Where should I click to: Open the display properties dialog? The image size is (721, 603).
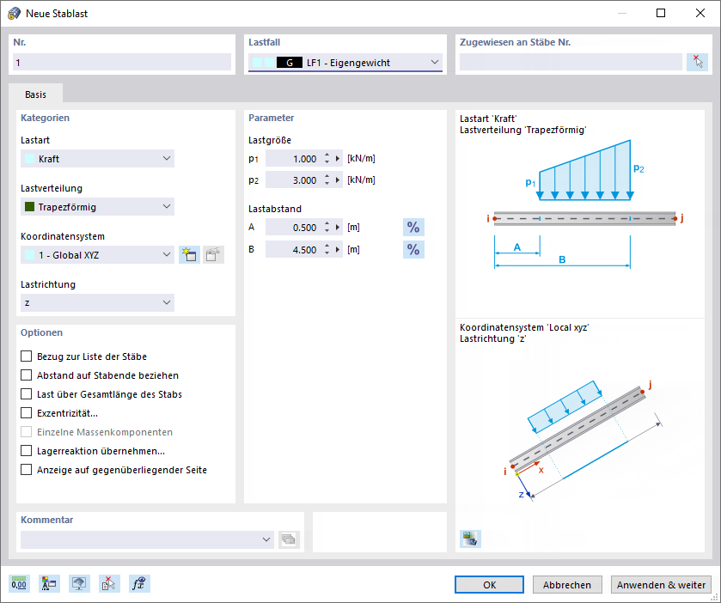click(49, 583)
